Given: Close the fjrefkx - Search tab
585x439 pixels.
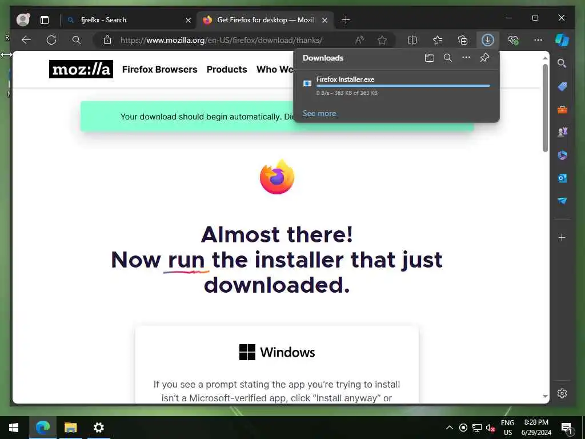Looking at the screenshot, I should (189, 20).
